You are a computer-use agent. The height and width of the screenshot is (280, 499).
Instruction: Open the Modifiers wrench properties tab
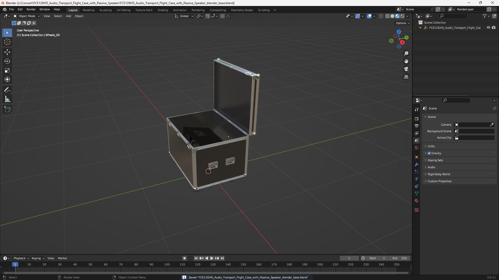click(417, 164)
